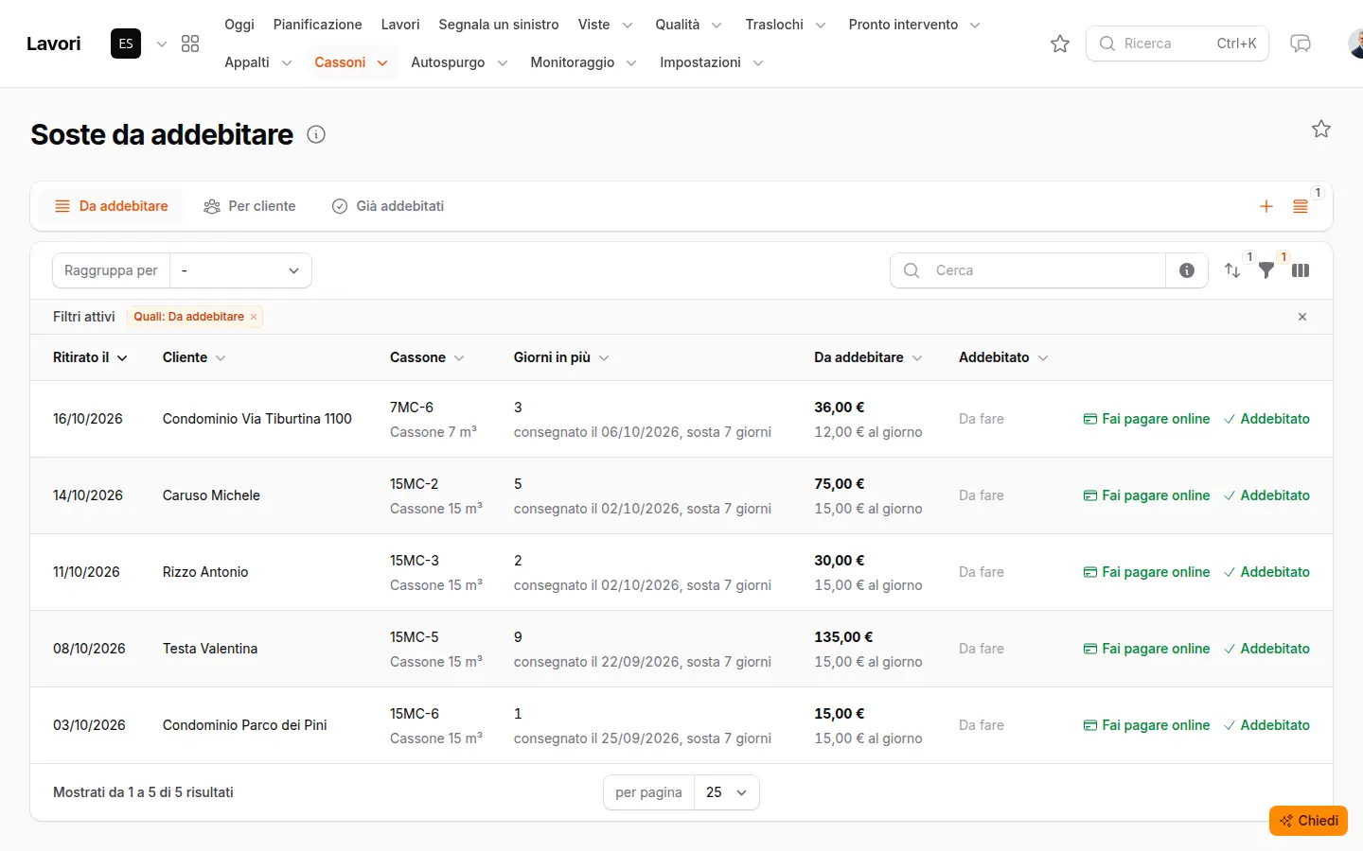Switch to the Già addebitati tab
Viewport: 1363px width, 851px height.
(x=388, y=206)
